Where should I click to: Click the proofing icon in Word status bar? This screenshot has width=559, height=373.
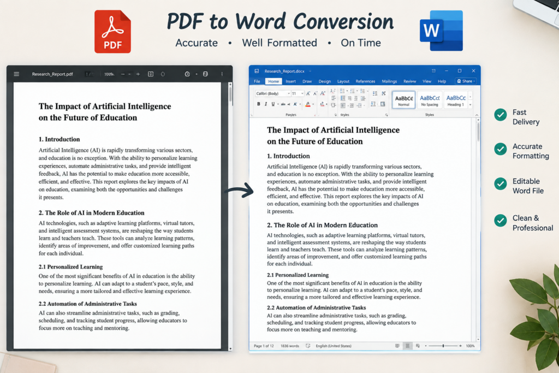coord(308,346)
